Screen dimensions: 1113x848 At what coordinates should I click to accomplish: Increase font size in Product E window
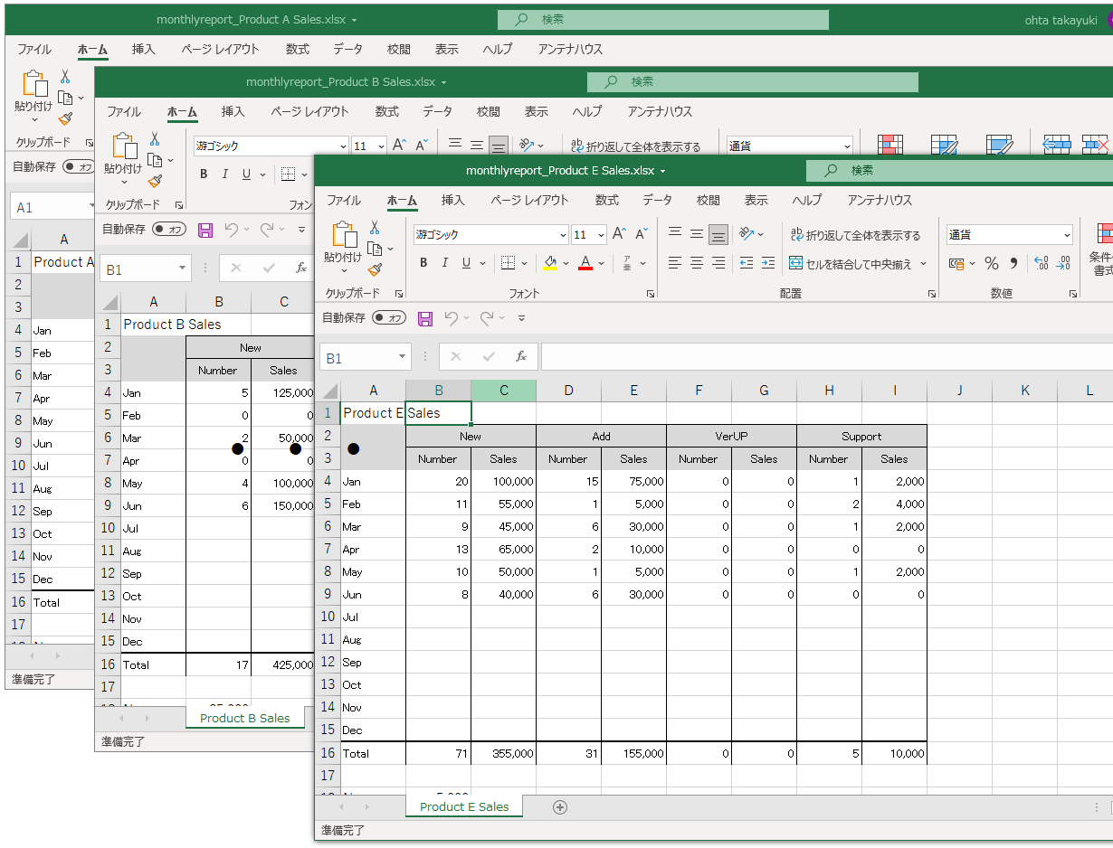click(620, 234)
